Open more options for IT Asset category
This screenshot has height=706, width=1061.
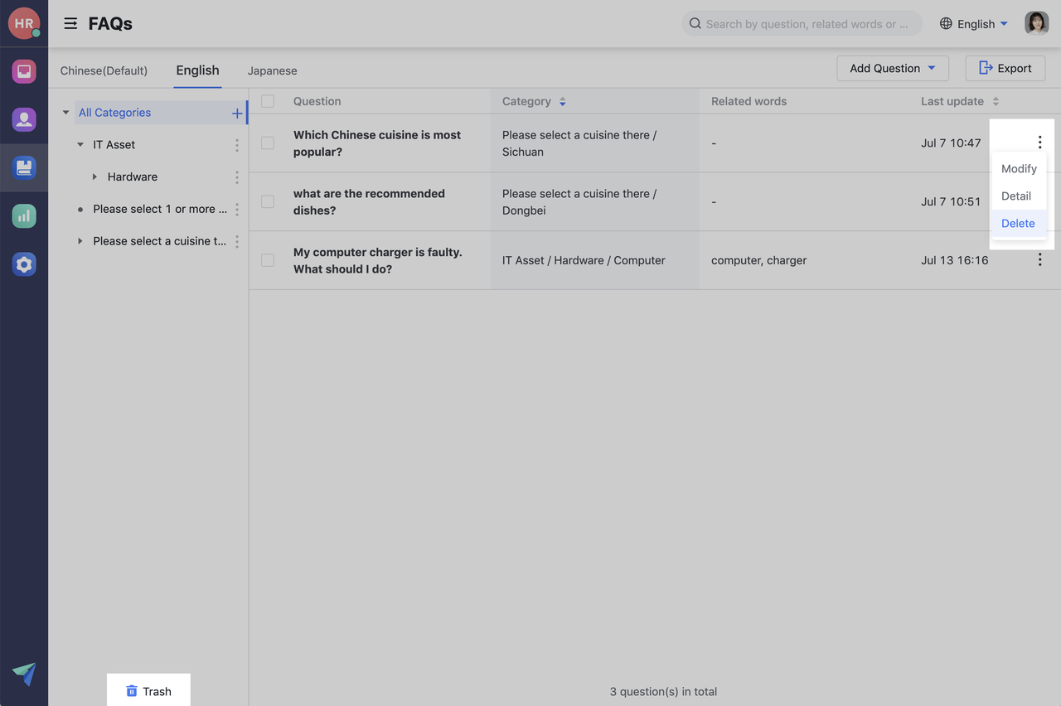237,145
